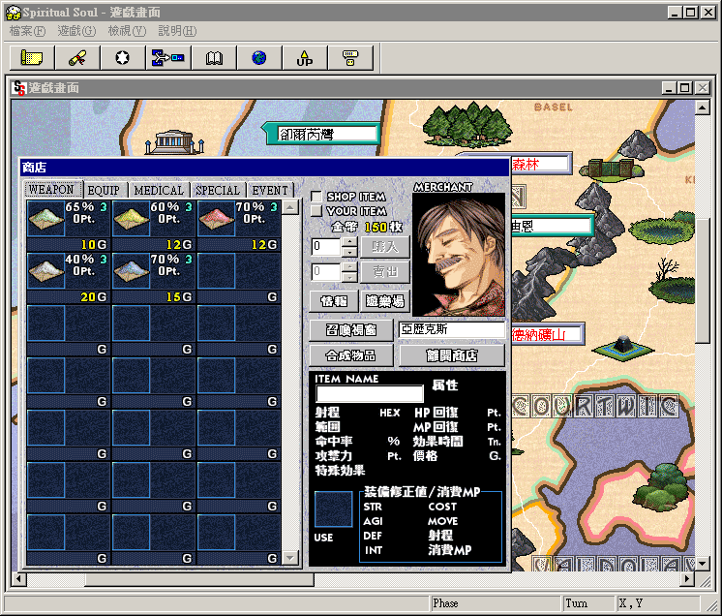
Task: Open the EQUIP tab
Action: pos(104,190)
